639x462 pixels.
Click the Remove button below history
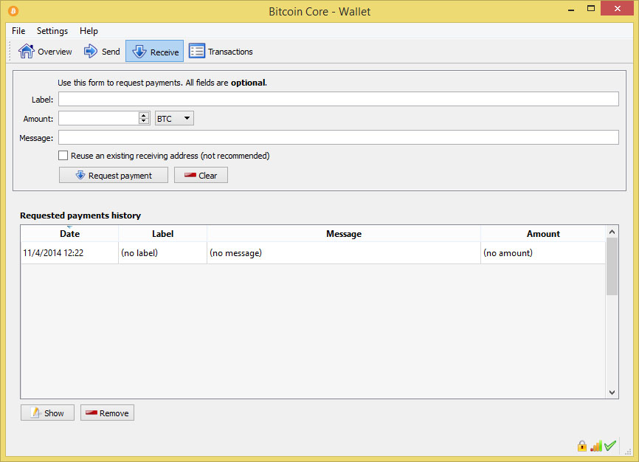[x=107, y=413]
